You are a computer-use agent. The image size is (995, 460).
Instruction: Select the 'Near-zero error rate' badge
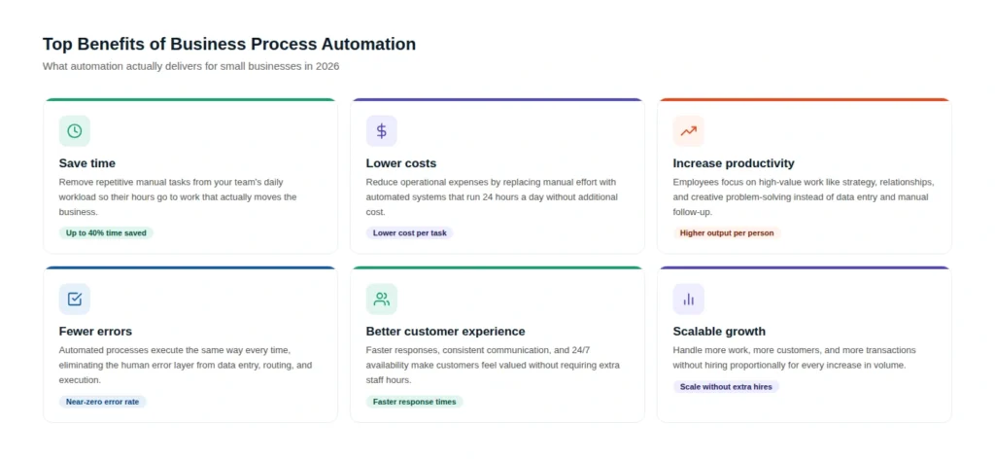(x=102, y=402)
